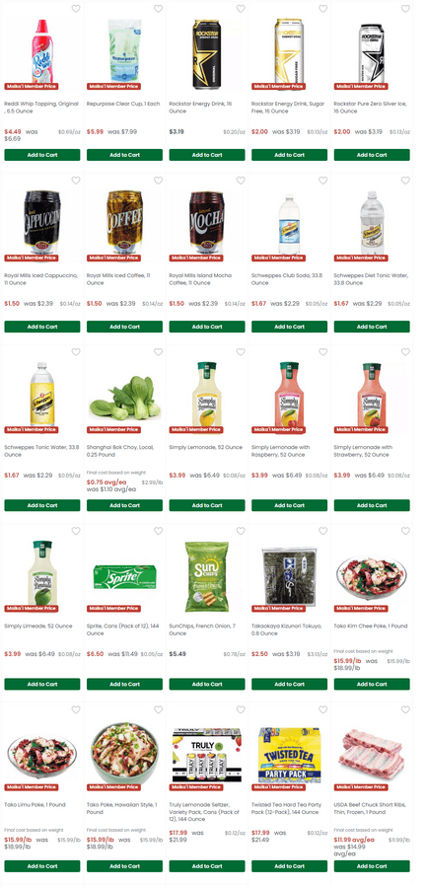Open Takaokaya Kizunori Tokuyo product title
The image size is (426, 888).
pyautogui.click(x=286, y=629)
